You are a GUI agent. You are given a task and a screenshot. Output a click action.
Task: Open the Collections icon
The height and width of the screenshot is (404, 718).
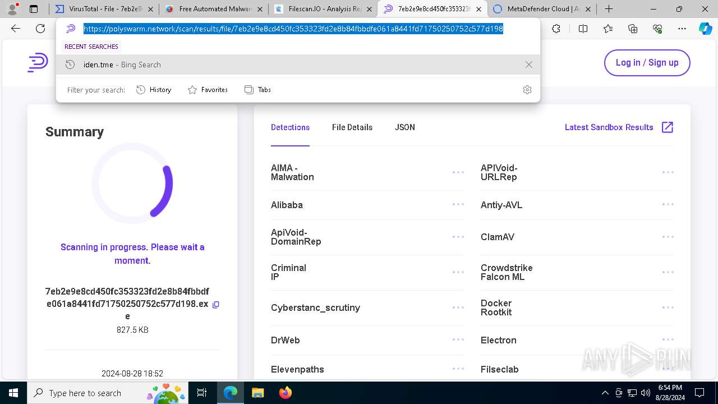pos(633,29)
